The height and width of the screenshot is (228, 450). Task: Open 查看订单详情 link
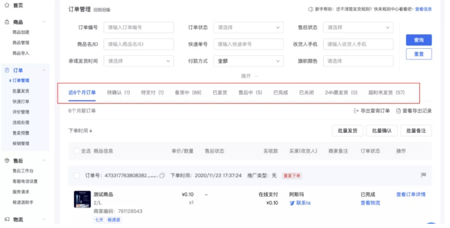point(411,195)
